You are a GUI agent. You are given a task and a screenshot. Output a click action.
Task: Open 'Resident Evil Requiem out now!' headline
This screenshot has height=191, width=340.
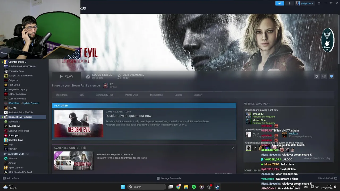tap(129, 116)
